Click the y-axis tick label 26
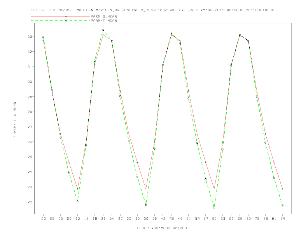This screenshot has height=238, width=308. pyautogui.click(x=30, y=142)
